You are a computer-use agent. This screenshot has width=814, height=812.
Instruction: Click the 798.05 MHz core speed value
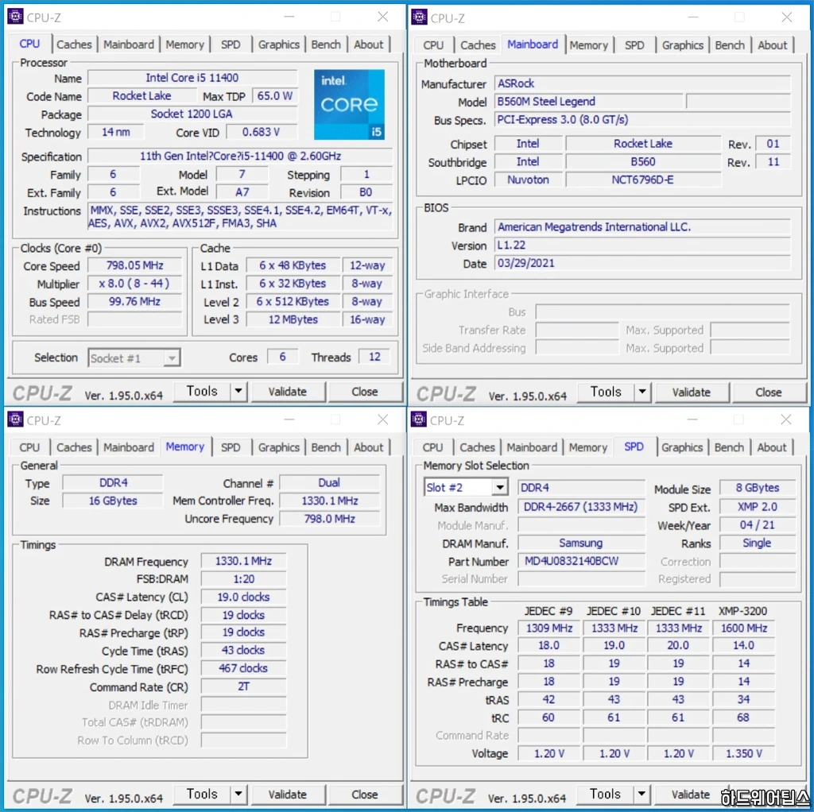click(134, 265)
